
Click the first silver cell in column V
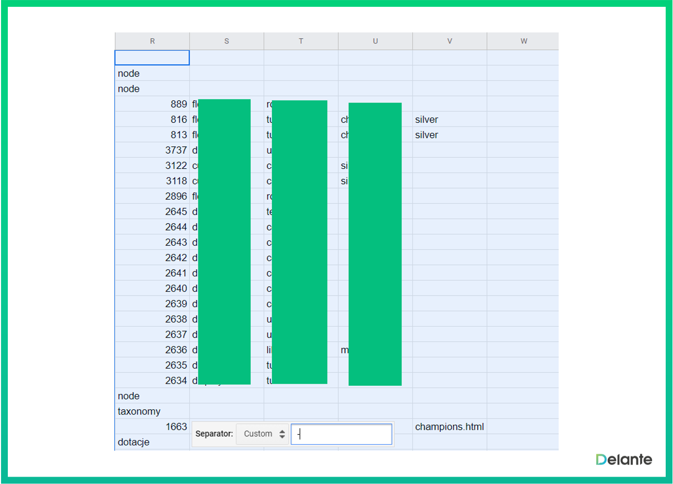(x=449, y=120)
